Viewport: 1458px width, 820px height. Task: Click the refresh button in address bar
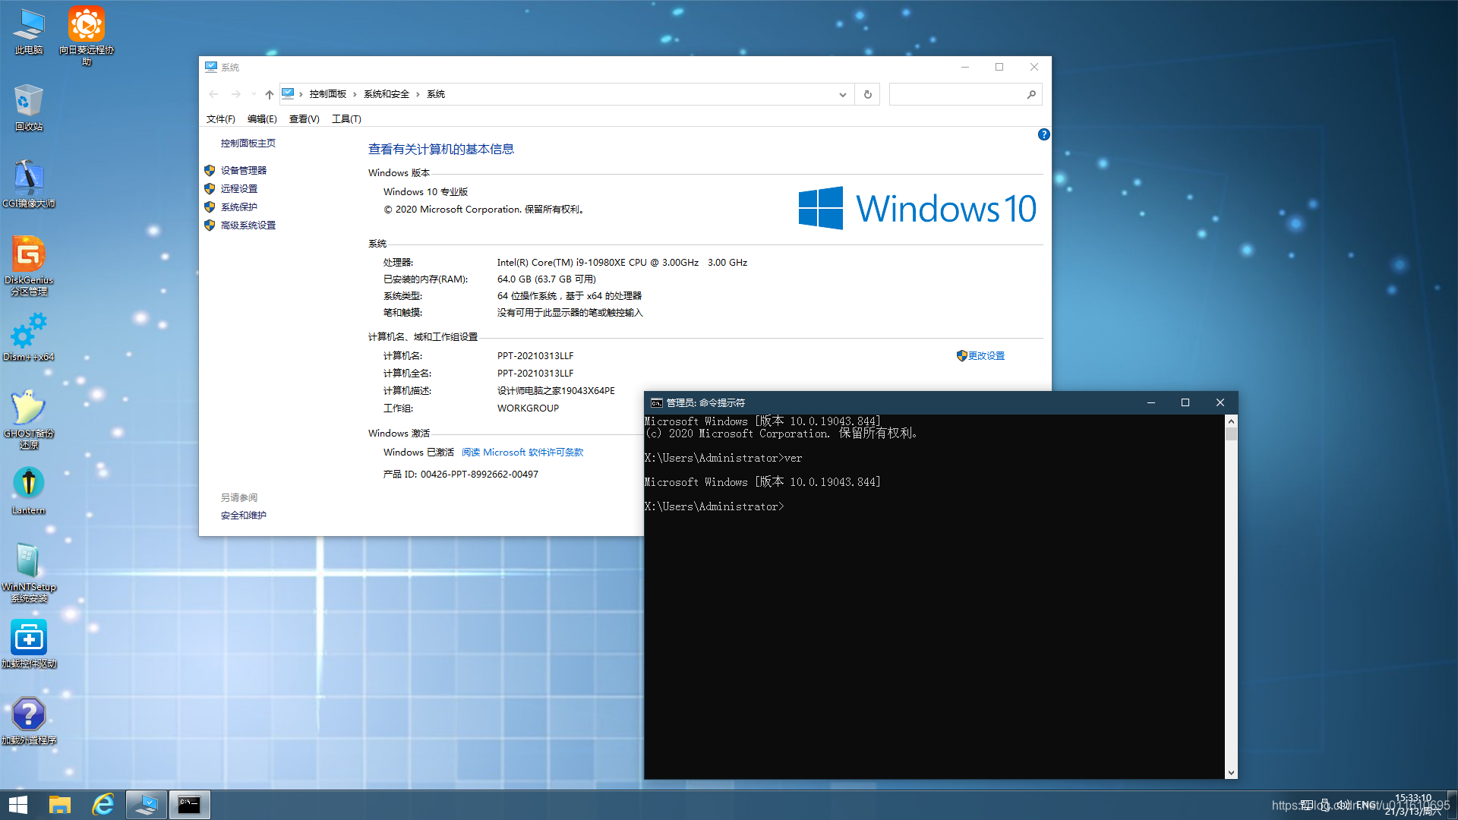tap(867, 95)
